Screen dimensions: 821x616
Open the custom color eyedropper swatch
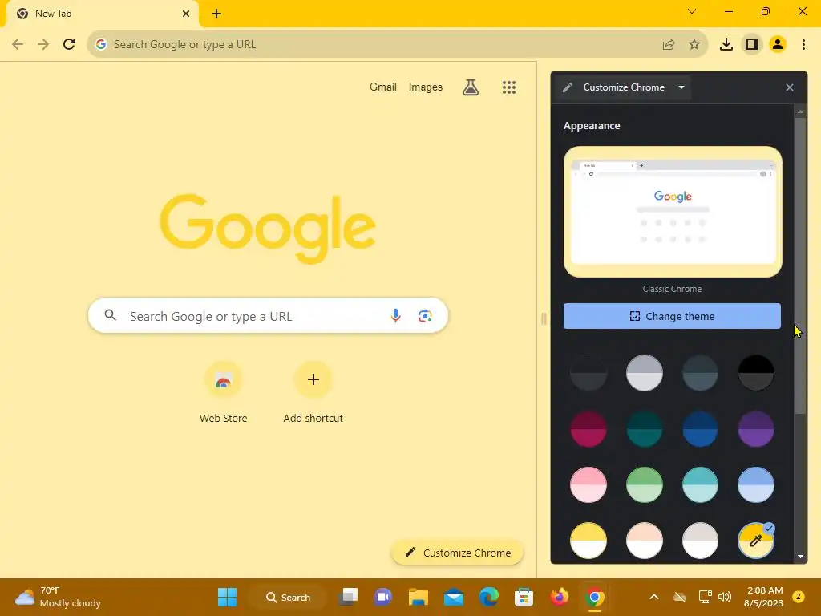755,541
